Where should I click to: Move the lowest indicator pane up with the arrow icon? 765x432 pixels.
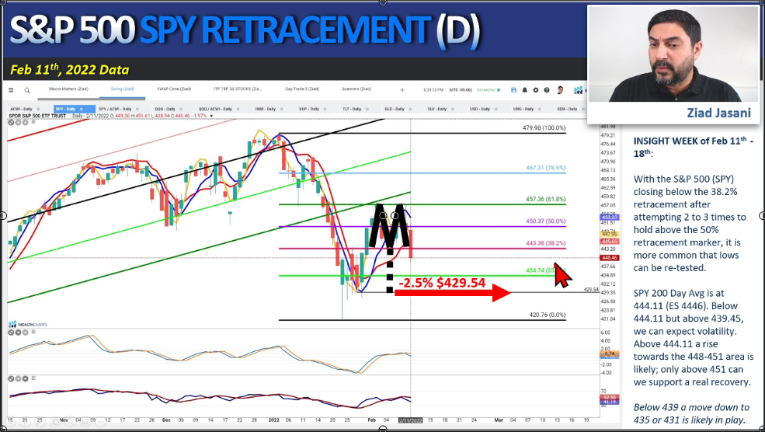pos(25,378)
